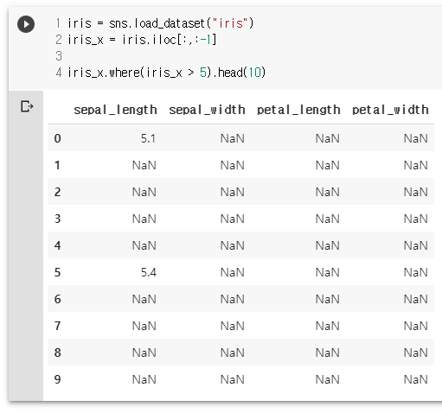The height and width of the screenshot is (413, 442).
Task: Click code line 2 with iloc slicing
Action: click(142, 40)
